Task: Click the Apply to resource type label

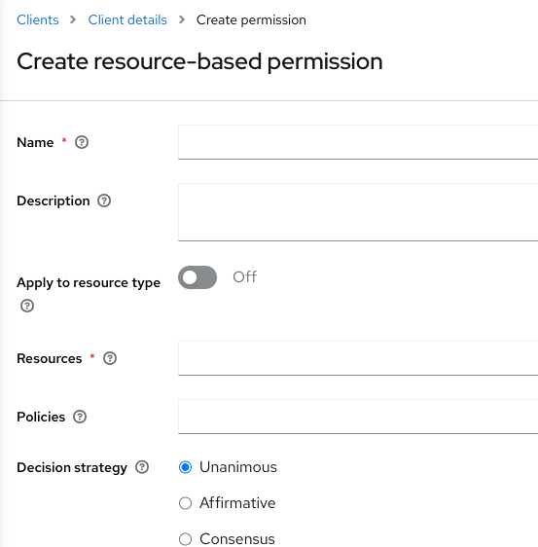Action: point(89,283)
